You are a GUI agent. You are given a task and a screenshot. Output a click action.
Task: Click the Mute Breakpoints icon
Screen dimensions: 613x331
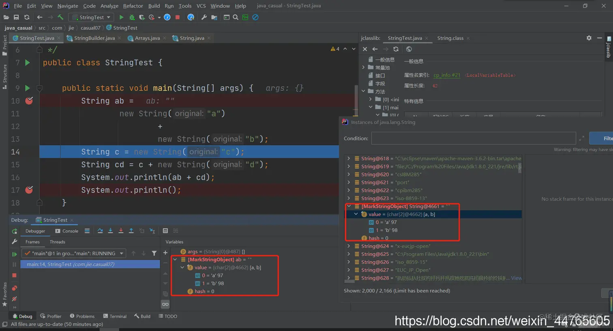pos(15,299)
